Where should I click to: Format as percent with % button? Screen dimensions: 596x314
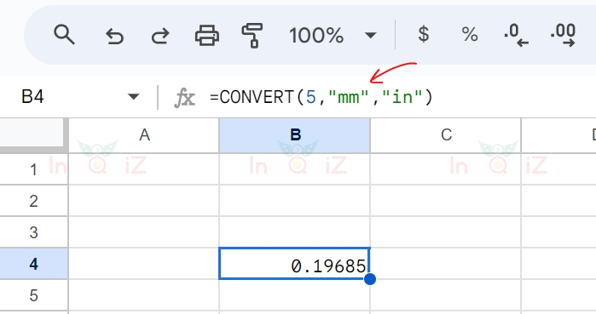tap(470, 35)
